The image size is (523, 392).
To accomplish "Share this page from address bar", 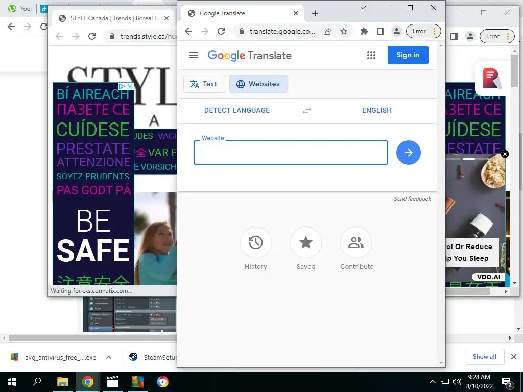I will tap(327, 31).
